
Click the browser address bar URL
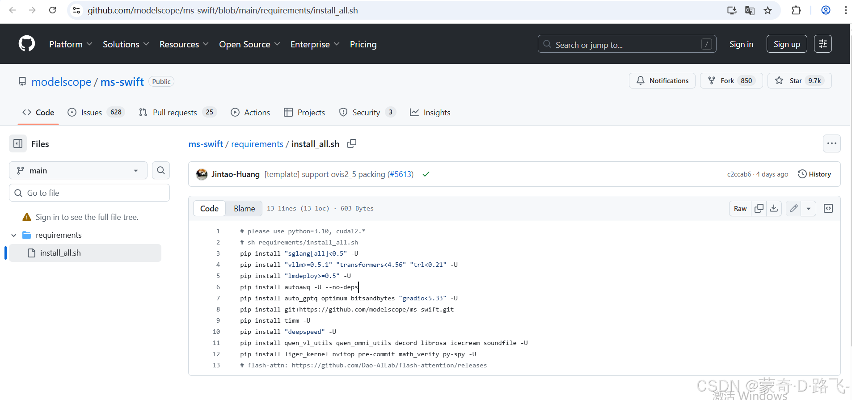[x=223, y=10]
